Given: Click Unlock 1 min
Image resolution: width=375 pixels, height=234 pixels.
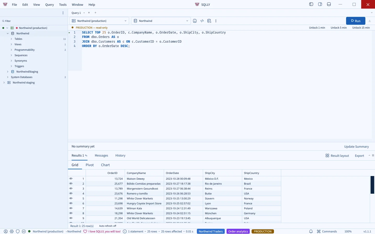Looking at the screenshot, I should (317, 28).
